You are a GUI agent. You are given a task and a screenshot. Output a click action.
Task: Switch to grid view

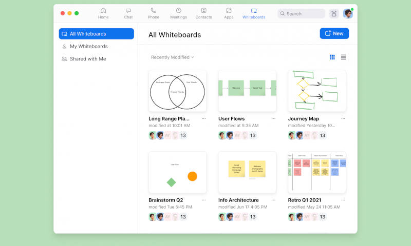(332, 57)
